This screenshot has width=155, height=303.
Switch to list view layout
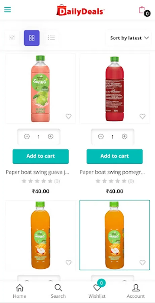point(51,38)
